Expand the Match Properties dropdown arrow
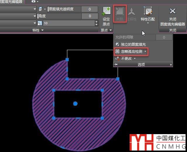The height and width of the screenshot is (152, 187). coord(148,23)
